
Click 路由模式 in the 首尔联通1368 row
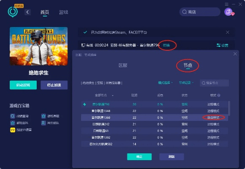[213, 117]
